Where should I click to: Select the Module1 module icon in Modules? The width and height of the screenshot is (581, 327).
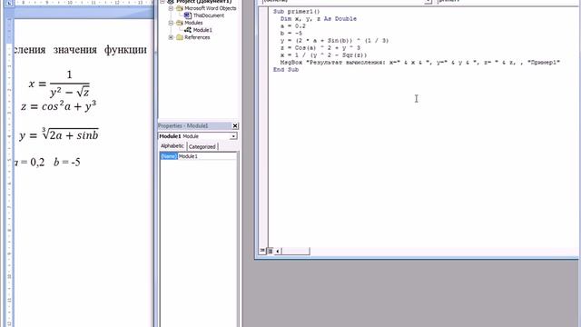point(188,30)
